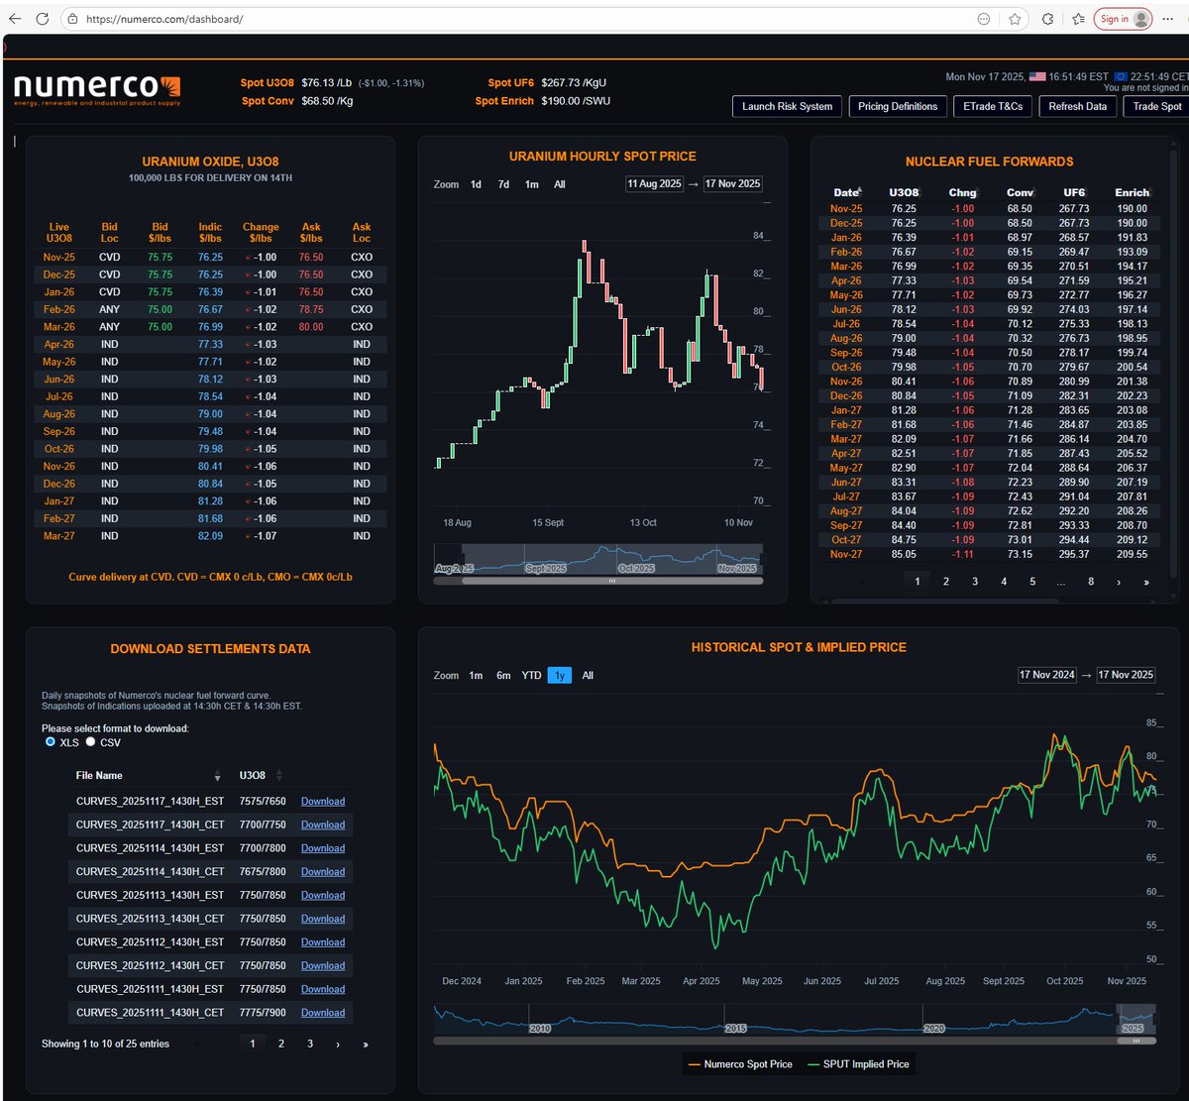The image size is (1189, 1101).
Task: Open page 4 of forwards table
Action: click(x=1004, y=582)
